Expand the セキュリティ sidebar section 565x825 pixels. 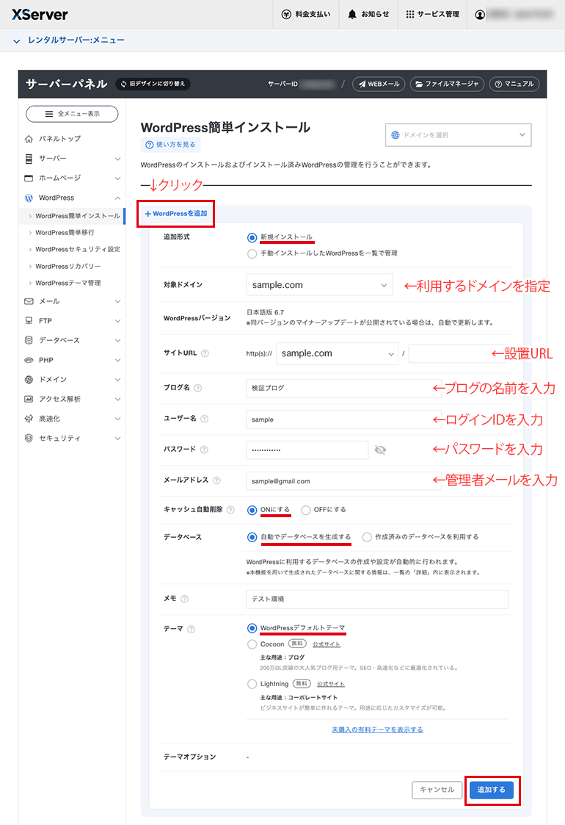pos(117,439)
